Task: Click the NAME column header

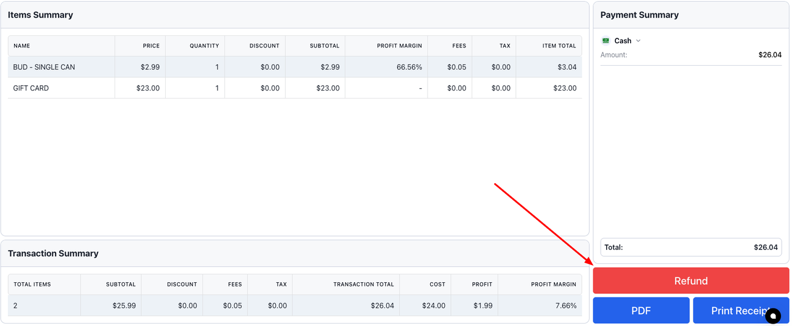Action: [22, 46]
